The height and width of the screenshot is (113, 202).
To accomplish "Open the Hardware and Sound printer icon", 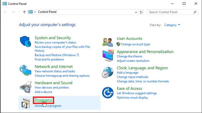I will (x=25, y=87).
